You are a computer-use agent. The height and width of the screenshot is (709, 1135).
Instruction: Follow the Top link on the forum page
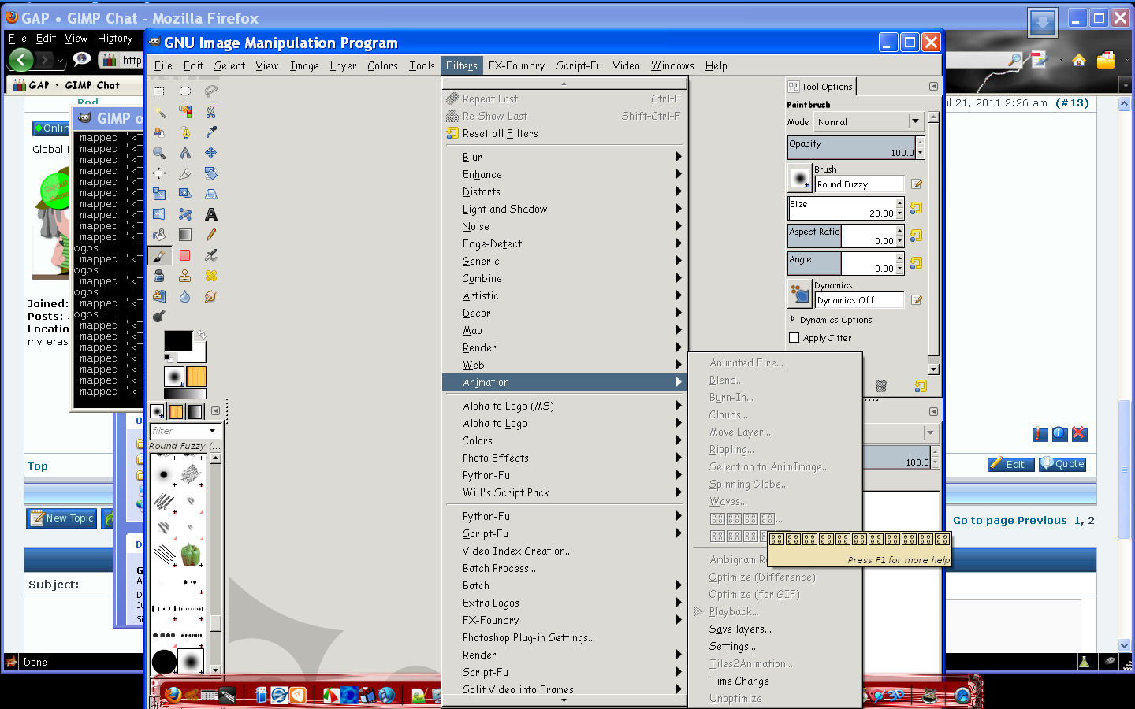click(x=38, y=466)
